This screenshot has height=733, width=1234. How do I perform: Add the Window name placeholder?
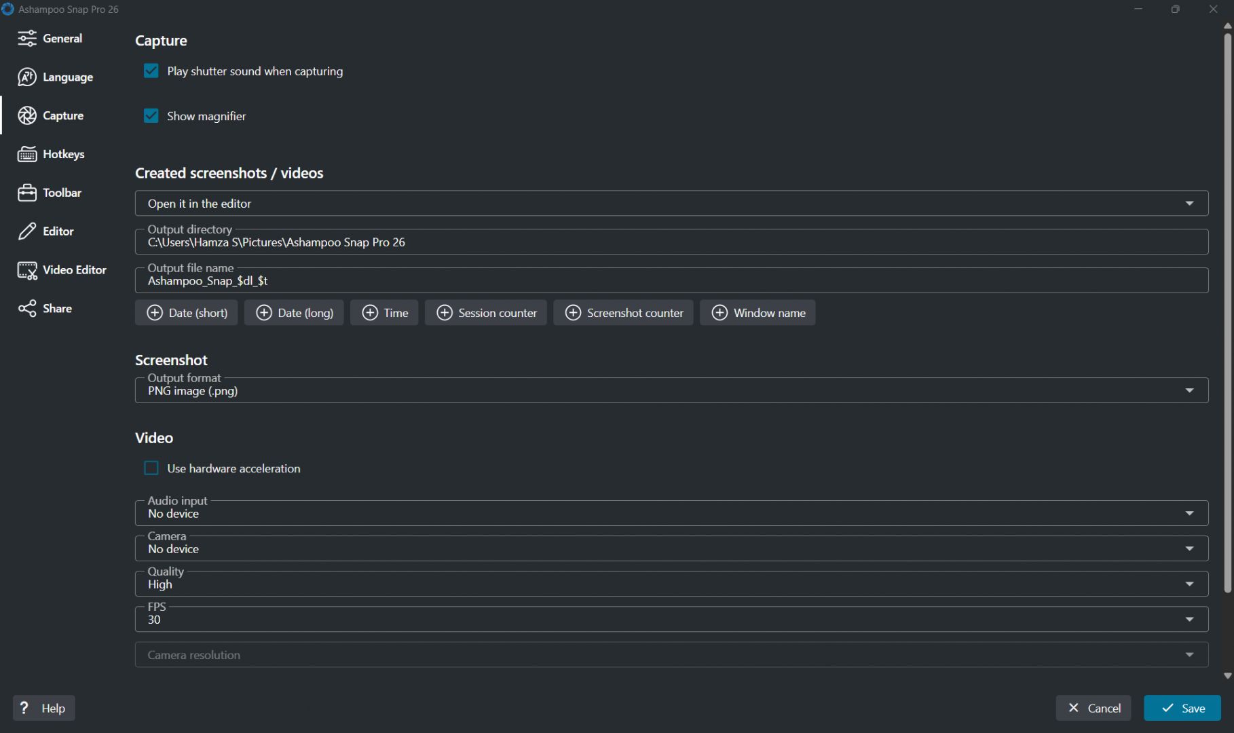click(758, 313)
